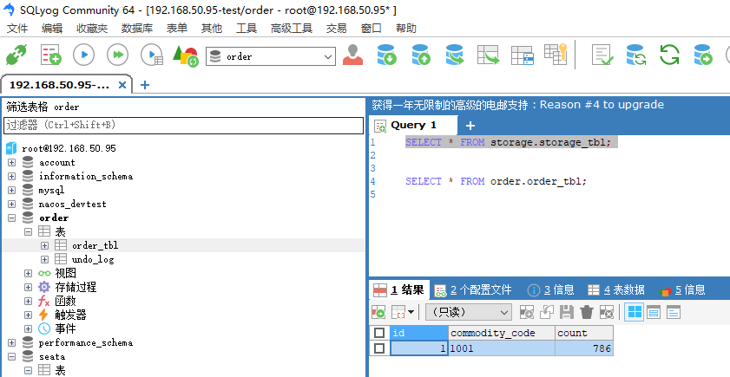This screenshot has height=377, width=730.
Task: Click the commodity_code column header
Action: 502,333
